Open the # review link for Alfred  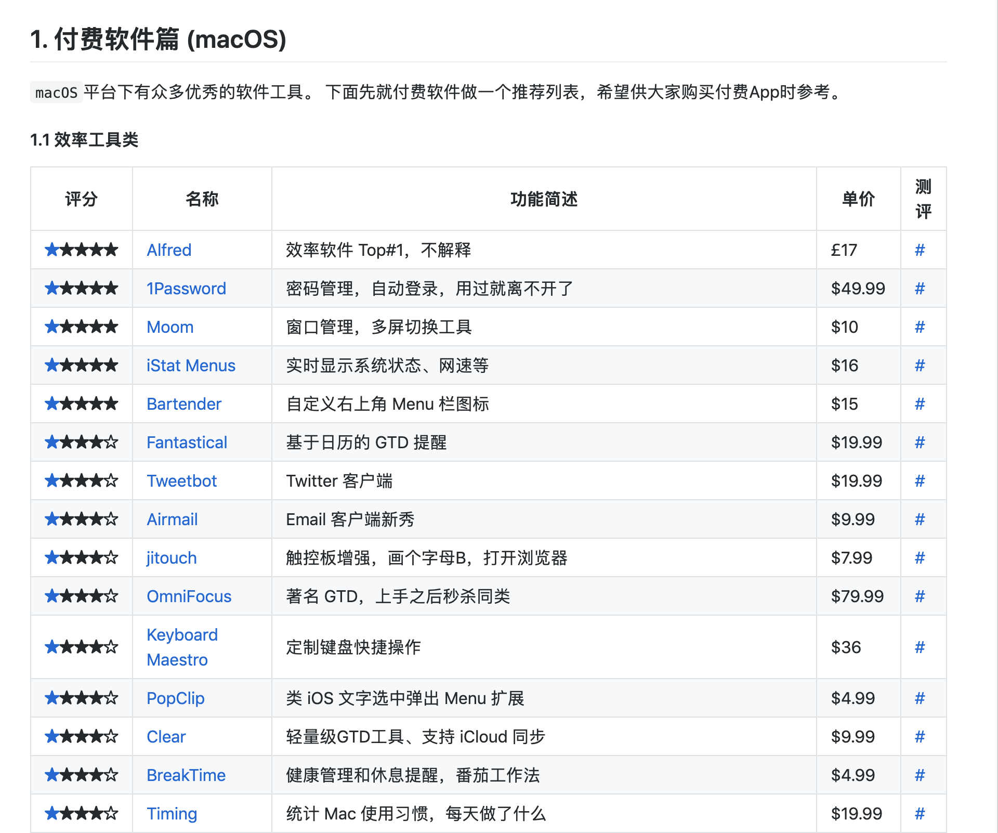click(x=920, y=250)
